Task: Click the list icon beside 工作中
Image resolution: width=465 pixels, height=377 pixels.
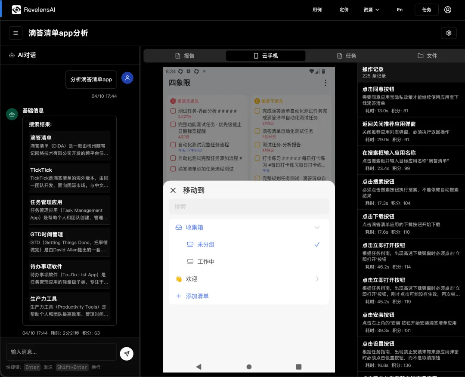Action: pyautogui.click(x=190, y=262)
